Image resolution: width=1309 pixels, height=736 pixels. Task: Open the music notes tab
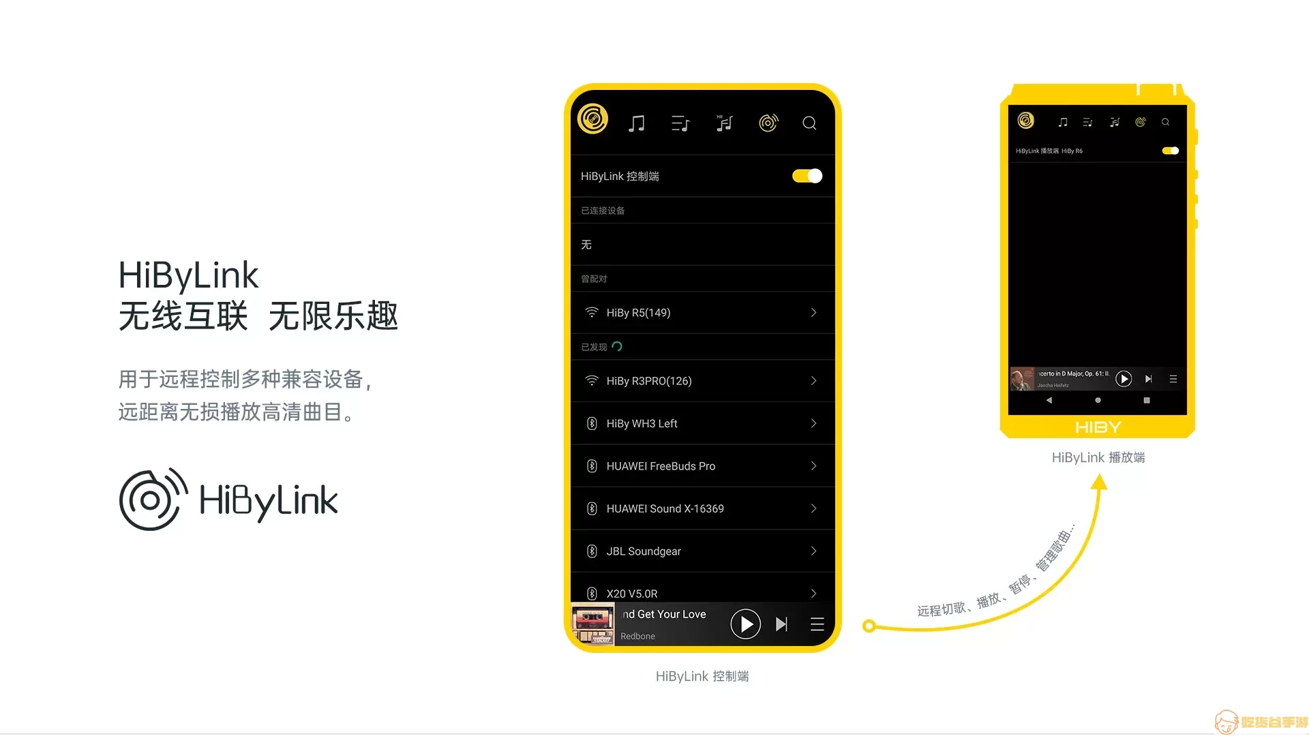tap(637, 122)
